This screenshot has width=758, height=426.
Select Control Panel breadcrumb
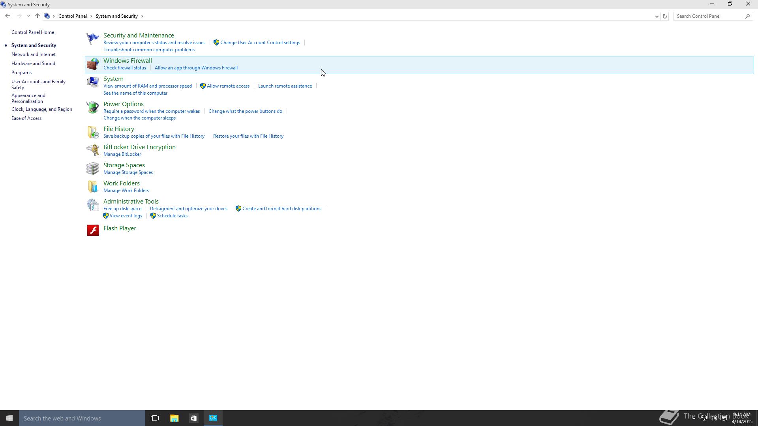[73, 16]
